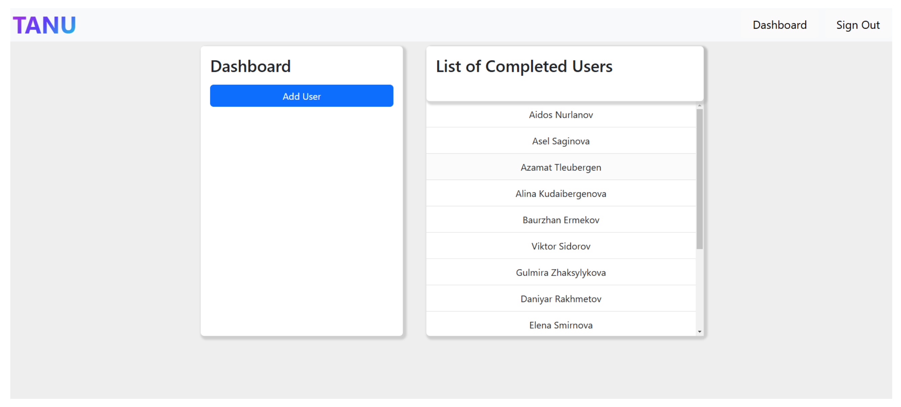This screenshot has height=407, width=901.
Task: Select the Baurzhan Ermekov row
Action: [x=560, y=220]
